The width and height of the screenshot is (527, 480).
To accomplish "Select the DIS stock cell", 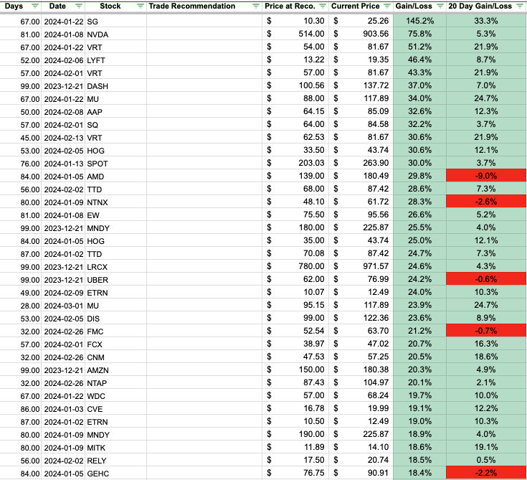I will 116,319.
